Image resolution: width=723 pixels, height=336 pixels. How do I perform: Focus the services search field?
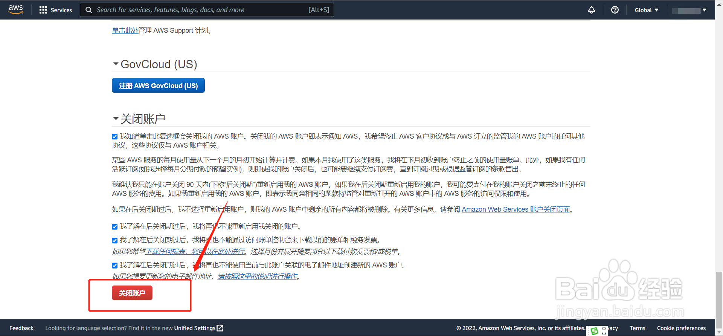207,10
